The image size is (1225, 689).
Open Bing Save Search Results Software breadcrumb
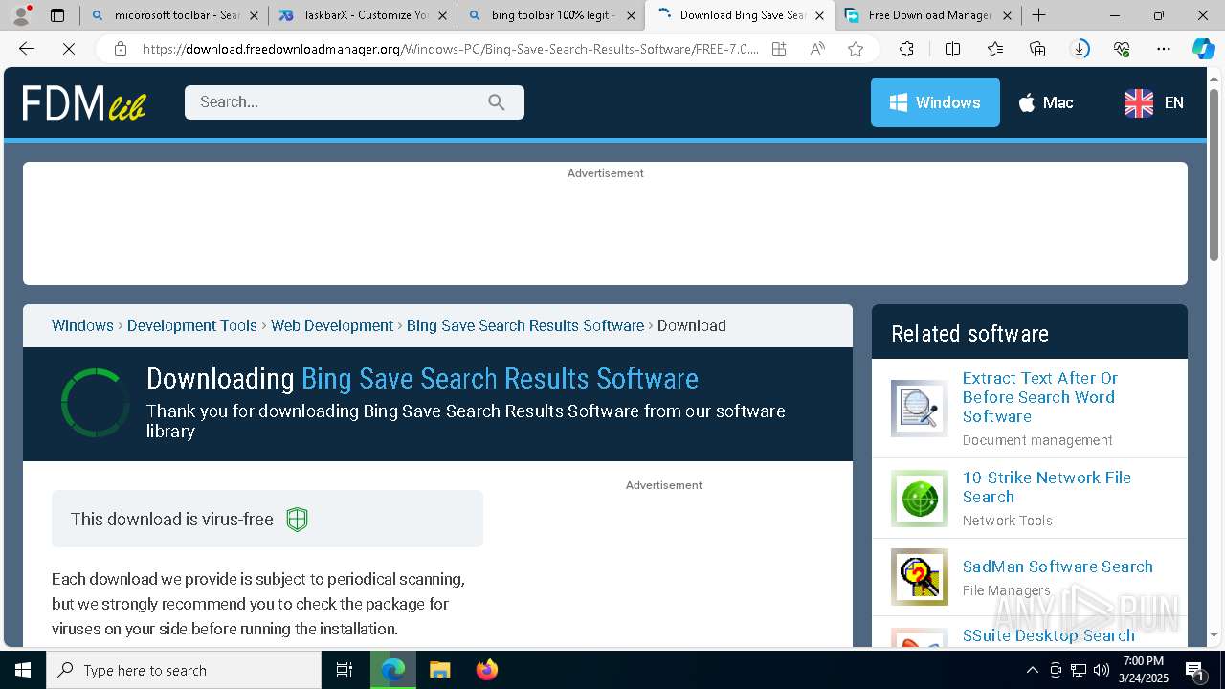point(525,325)
